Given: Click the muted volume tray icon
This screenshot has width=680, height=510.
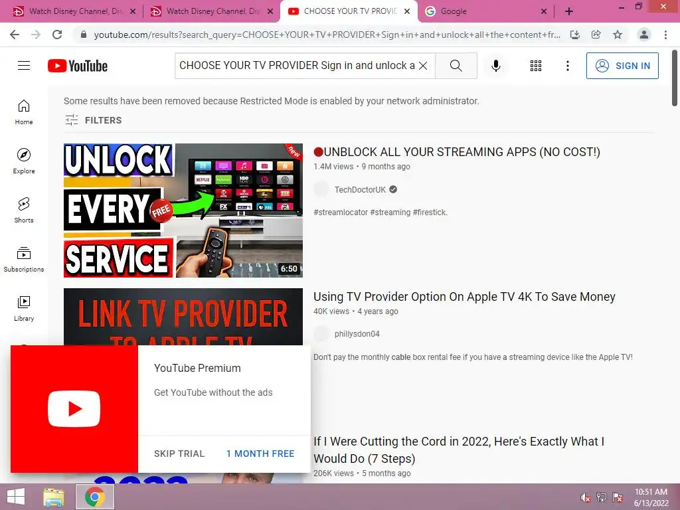Looking at the screenshot, I should (x=586, y=497).
